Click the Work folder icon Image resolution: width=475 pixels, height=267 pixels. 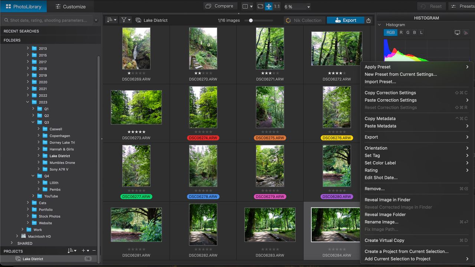point(29,230)
